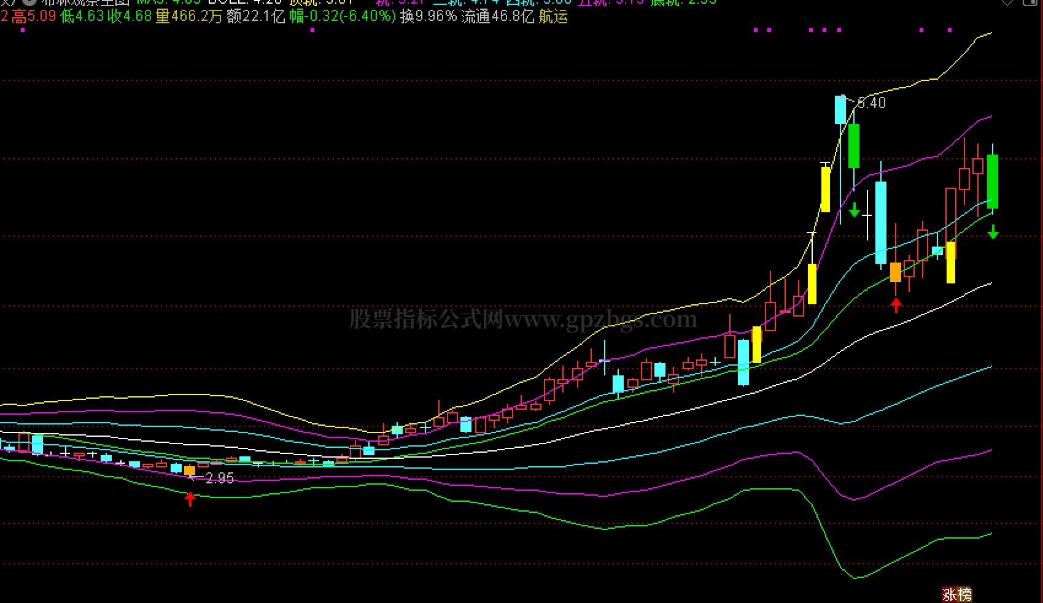Click the red 张 badge icon
Viewport: 1043px width, 603px height.
950,594
